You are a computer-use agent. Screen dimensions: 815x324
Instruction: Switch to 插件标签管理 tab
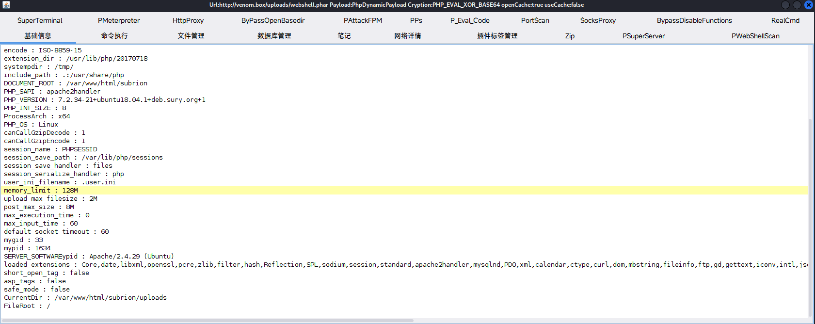coord(497,36)
